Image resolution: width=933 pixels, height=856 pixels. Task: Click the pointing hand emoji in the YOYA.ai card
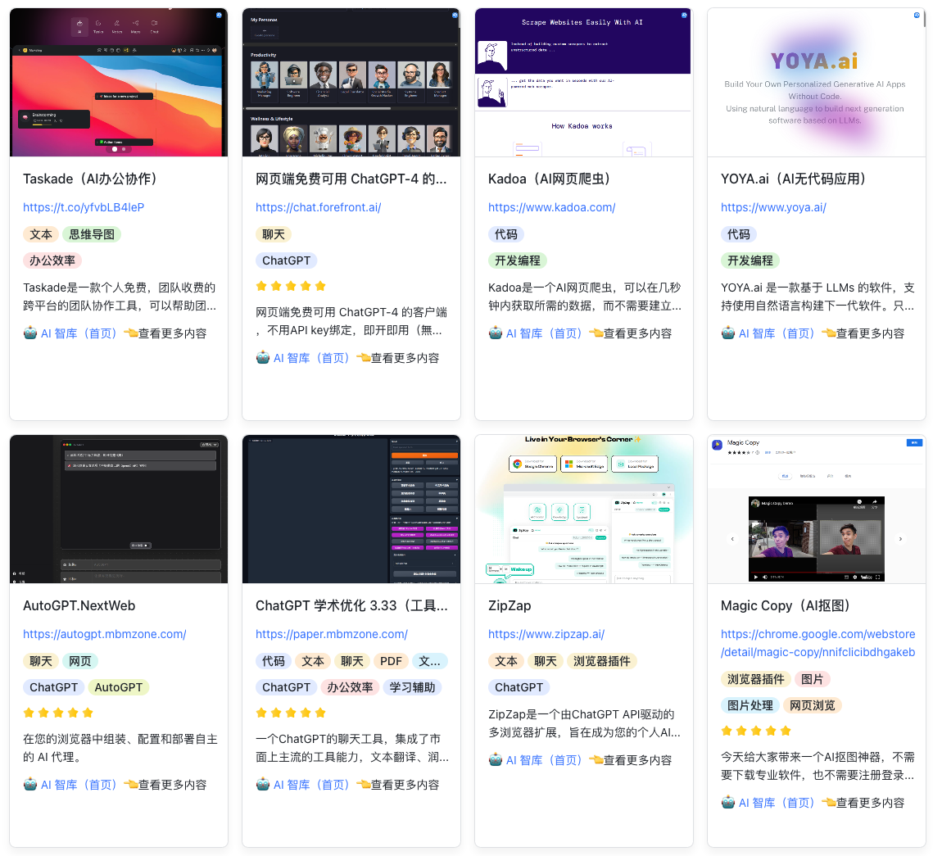(829, 333)
